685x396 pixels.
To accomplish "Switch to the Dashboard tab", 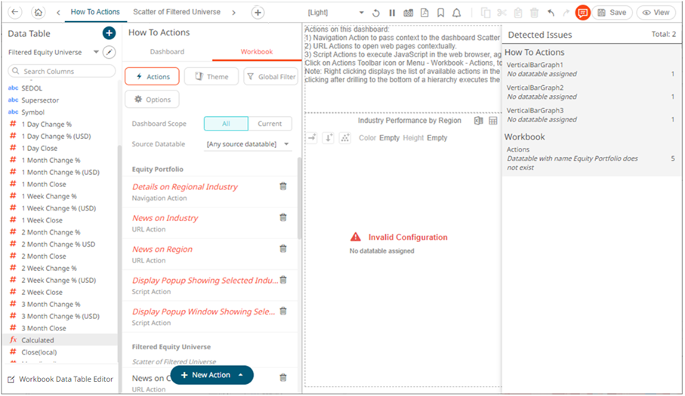I will click(167, 52).
